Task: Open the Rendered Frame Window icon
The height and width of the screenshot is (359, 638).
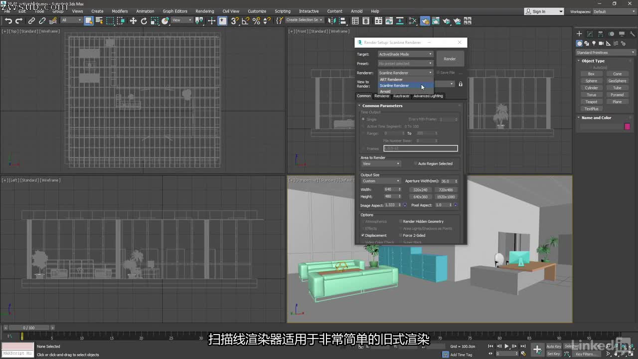Action: [436, 21]
